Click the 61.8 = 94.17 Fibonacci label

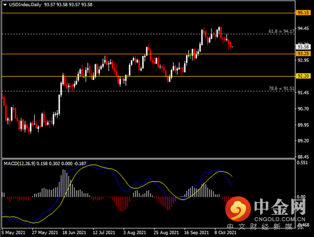pos(281,31)
